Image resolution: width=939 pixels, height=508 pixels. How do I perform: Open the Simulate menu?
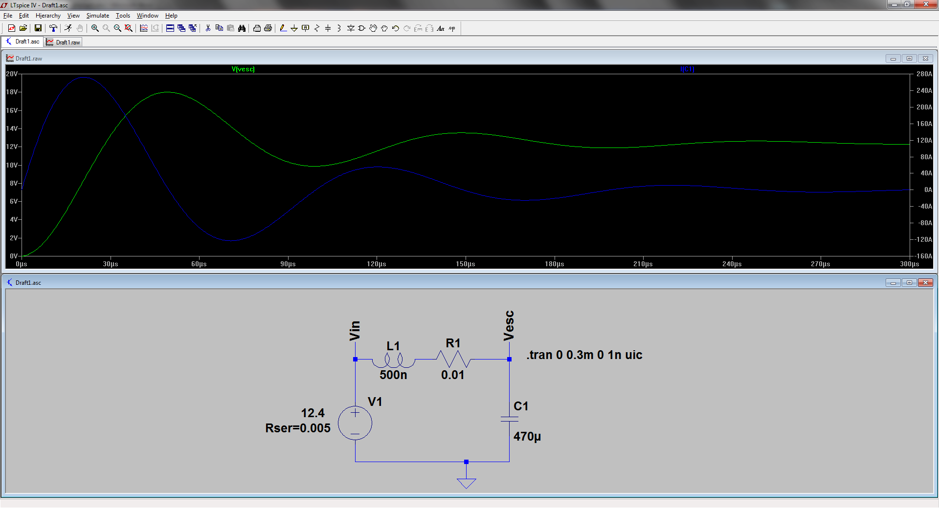[x=98, y=16]
